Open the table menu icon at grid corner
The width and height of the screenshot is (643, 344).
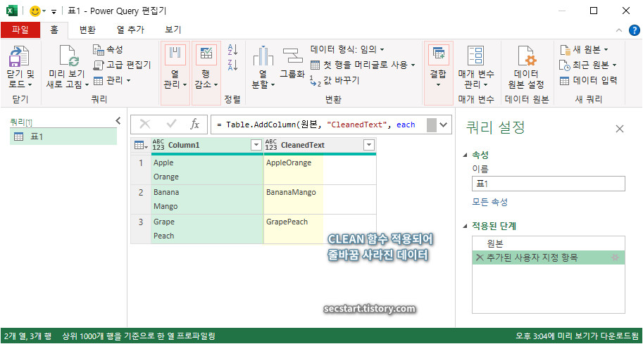click(141, 146)
